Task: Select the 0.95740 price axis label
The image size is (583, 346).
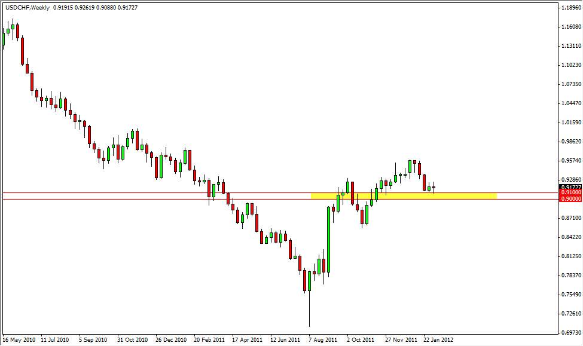Action: (x=571, y=161)
